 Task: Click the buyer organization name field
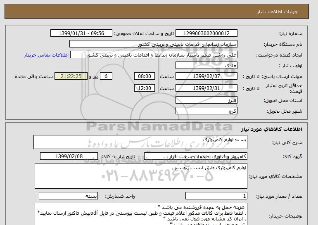click(x=153, y=44)
